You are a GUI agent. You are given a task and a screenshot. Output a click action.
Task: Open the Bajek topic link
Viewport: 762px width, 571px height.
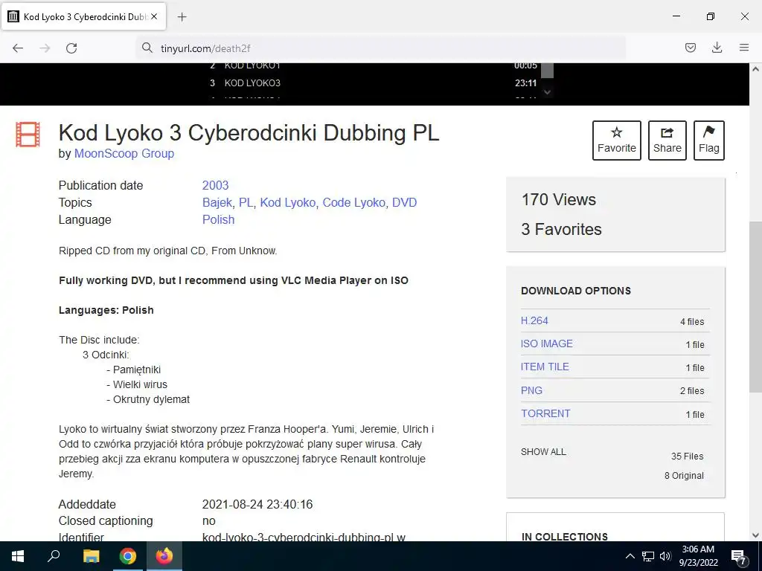217,202
